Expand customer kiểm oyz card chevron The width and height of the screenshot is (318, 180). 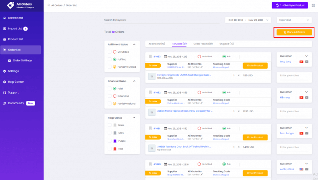(307, 92)
